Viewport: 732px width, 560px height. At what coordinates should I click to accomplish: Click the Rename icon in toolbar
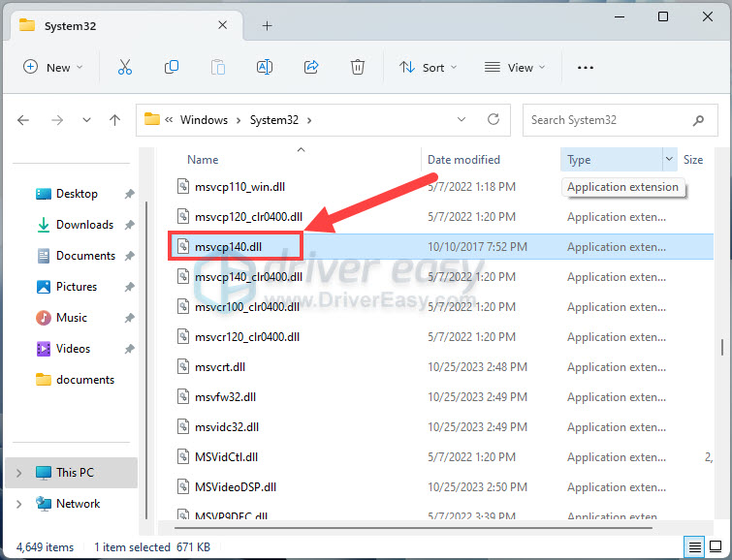264,67
